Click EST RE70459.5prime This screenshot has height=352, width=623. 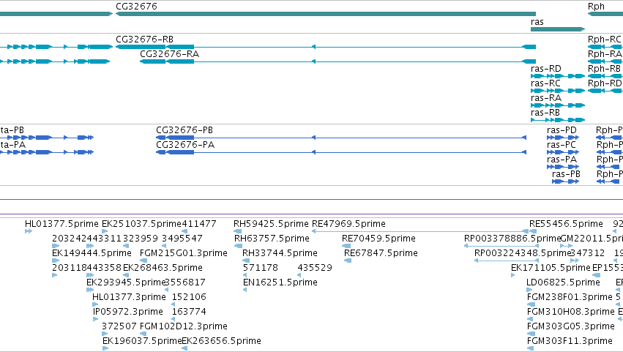click(x=378, y=239)
